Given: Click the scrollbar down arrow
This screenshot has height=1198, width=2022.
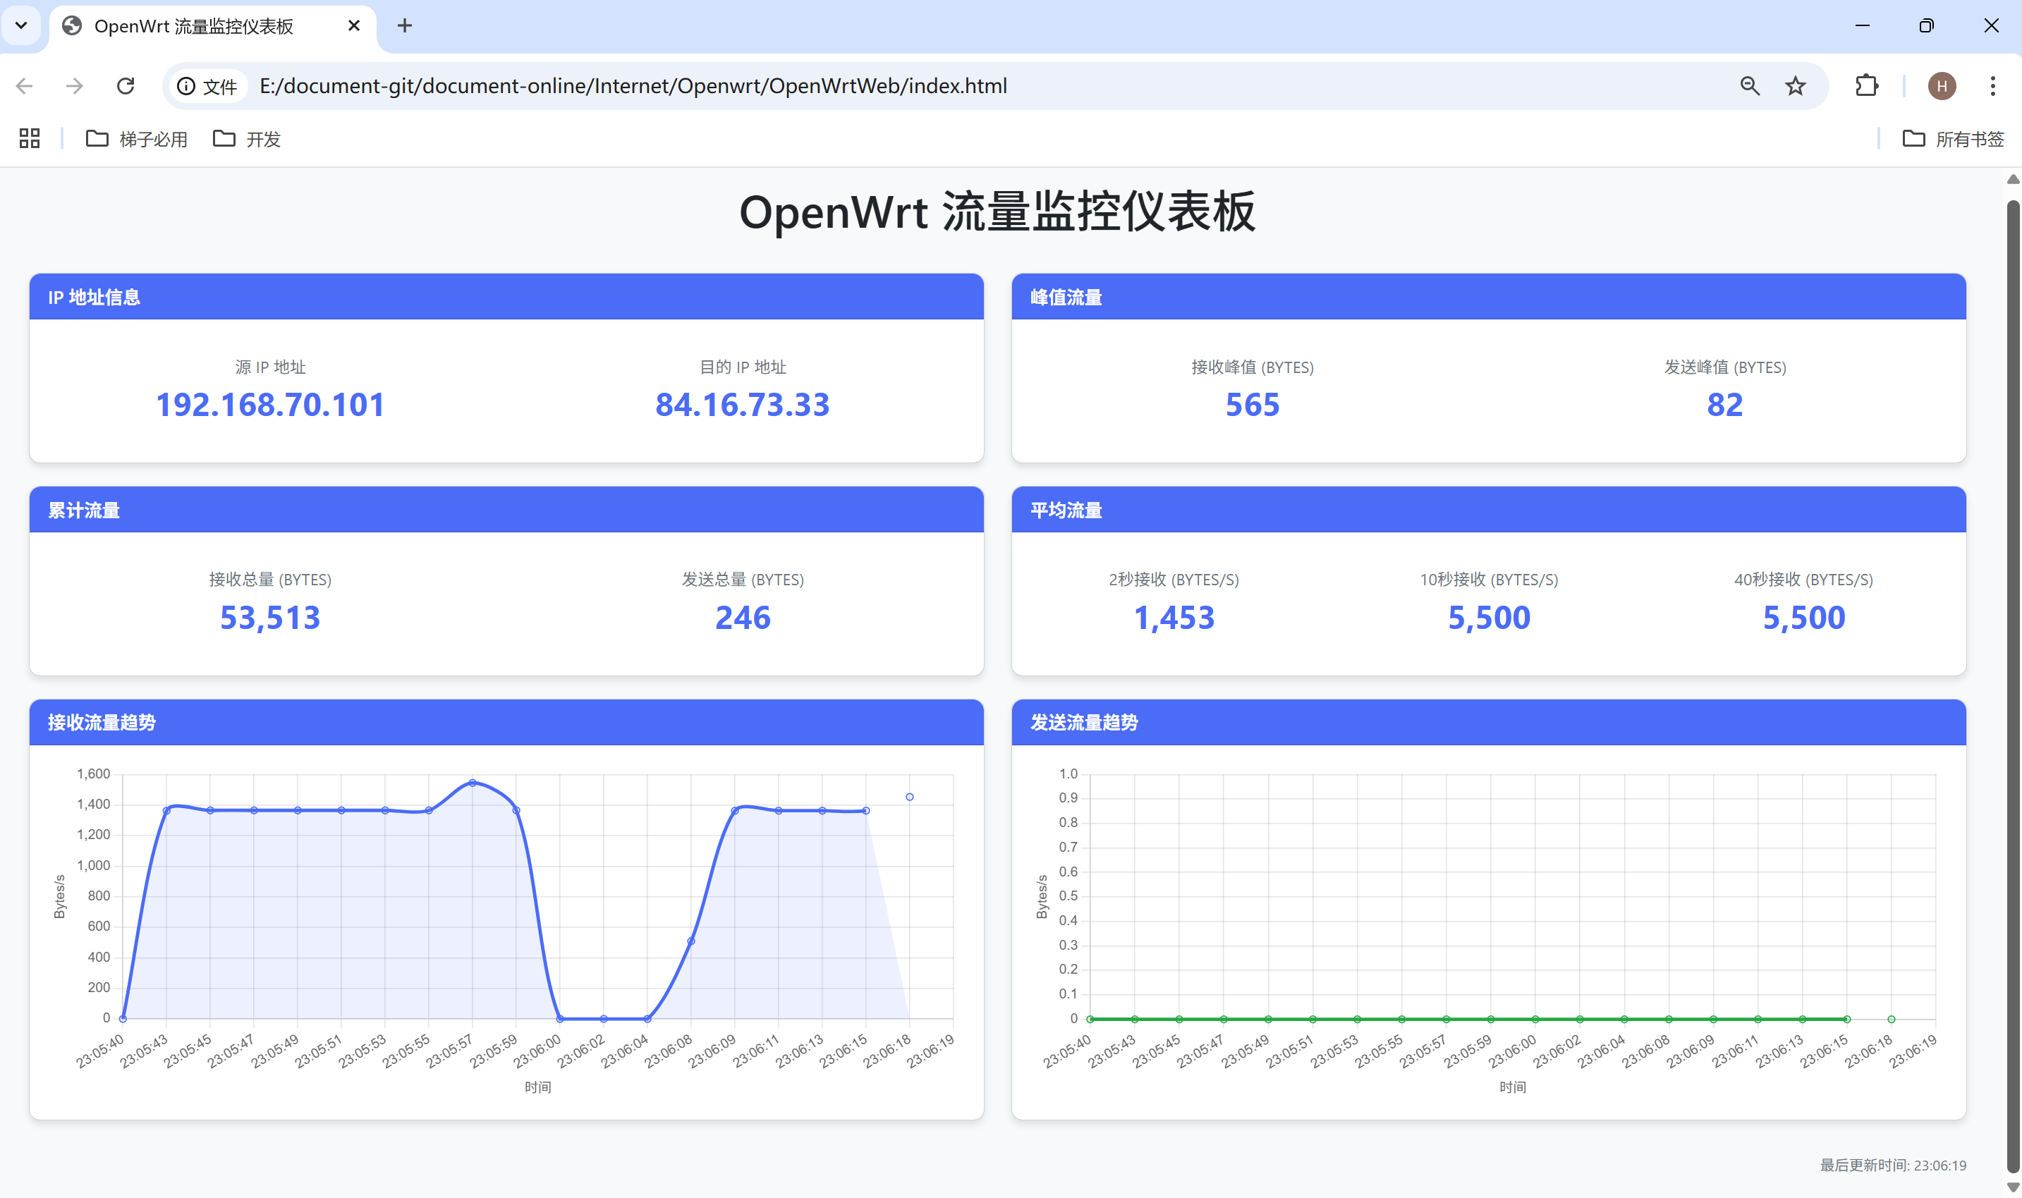Looking at the screenshot, I should pyautogui.click(x=2013, y=1187).
